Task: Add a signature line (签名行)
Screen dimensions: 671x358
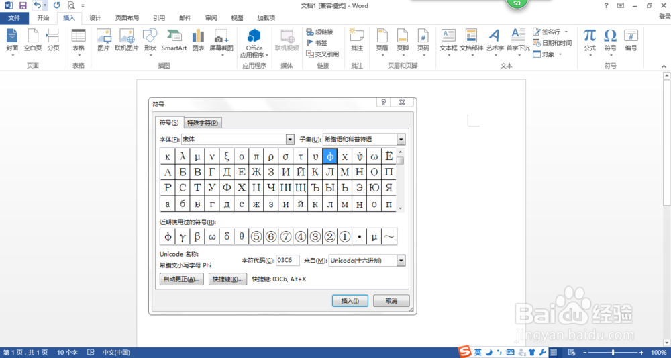Action: (547, 32)
